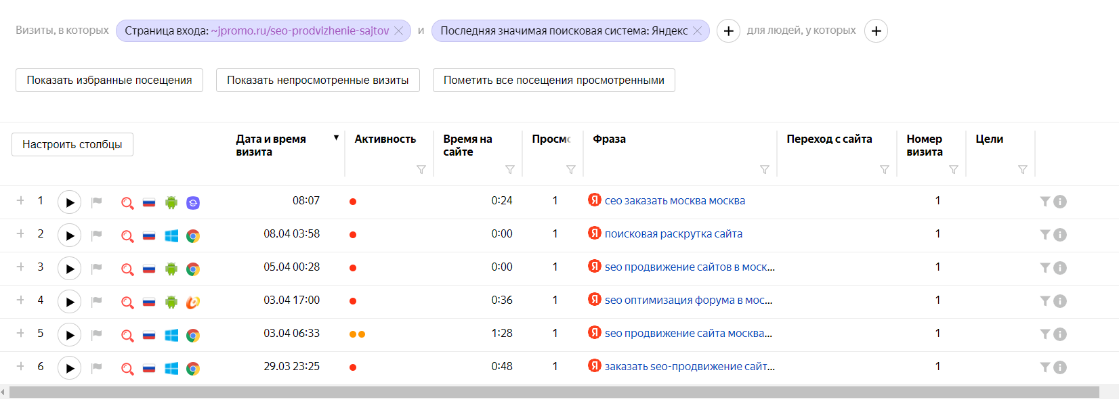Sort by Дата и время визита
Image resolution: width=1119 pixels, height=406 pixels.
[x=271, y=145]
